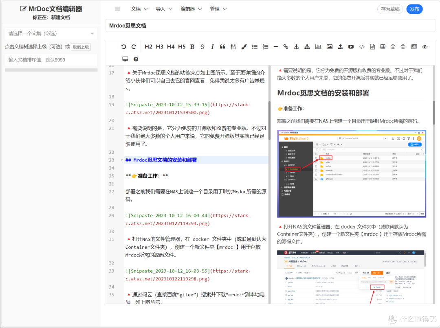
Task: Insert a hyperlink via the link icon
Action: (x=286, y=47)
